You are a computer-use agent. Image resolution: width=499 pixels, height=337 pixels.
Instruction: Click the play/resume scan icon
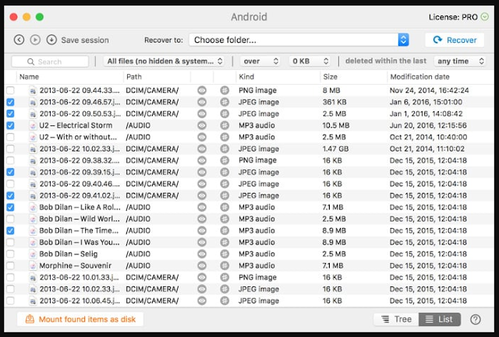click(35, 40)
